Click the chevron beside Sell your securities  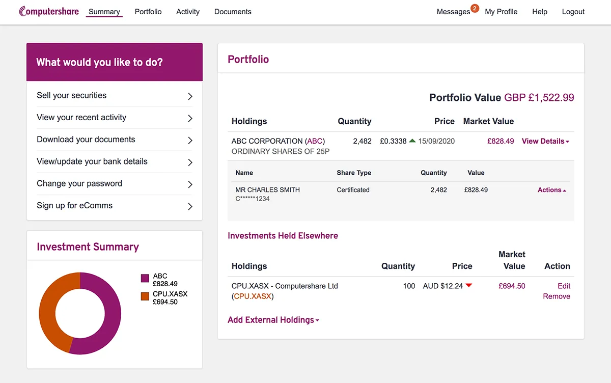point(189,95)
